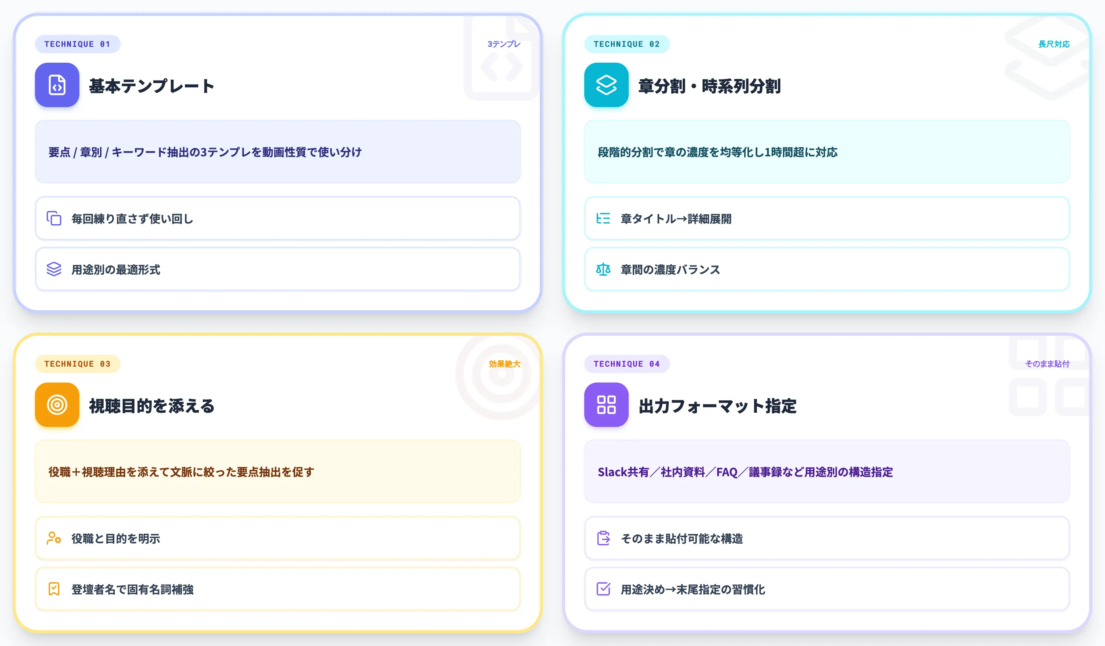Click the balance scale icon next to 章間の濃度バランス
Viewport: 1105px width, 646px height.
pyautogui.click(x=603, y=269)
